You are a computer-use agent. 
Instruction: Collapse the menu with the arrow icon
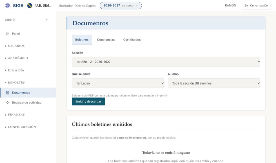[47, 20]
